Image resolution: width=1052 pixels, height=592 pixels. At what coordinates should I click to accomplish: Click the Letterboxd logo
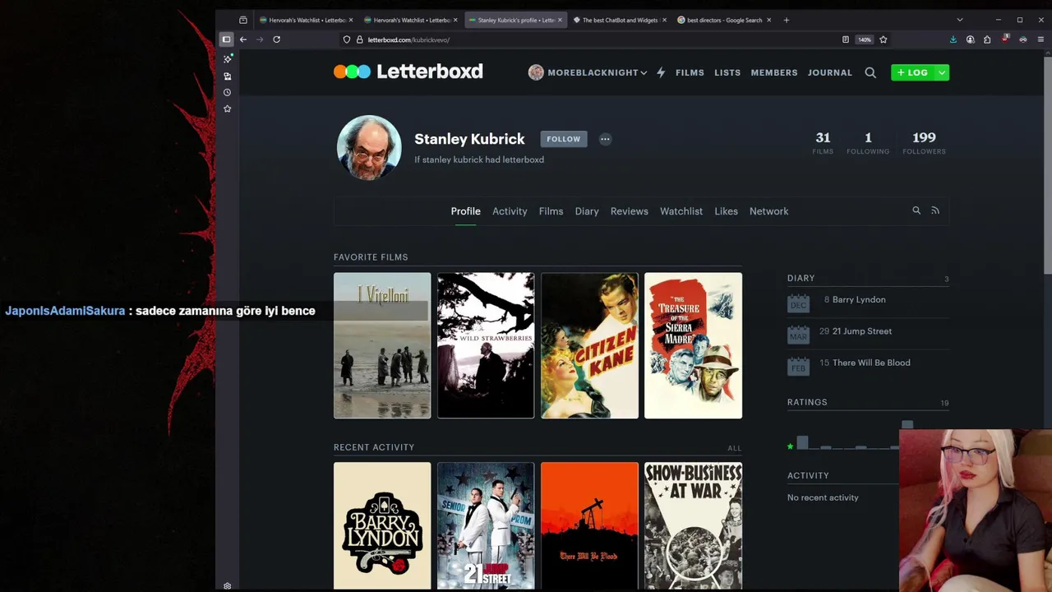pos(408,72)
